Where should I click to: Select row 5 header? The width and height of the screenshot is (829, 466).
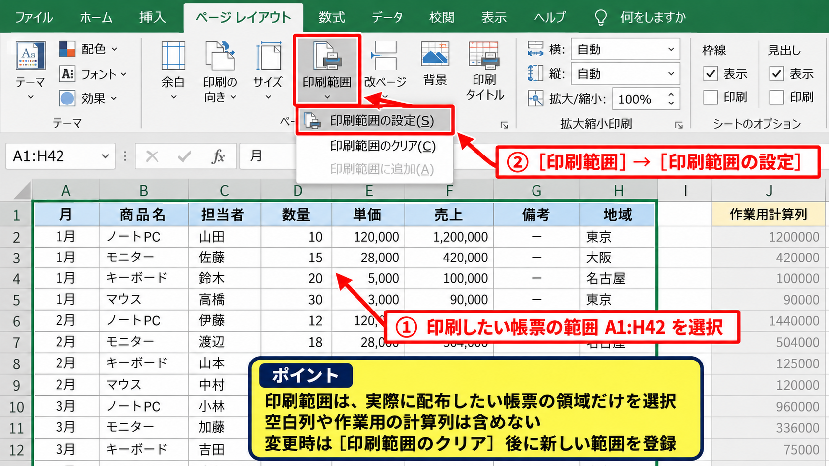pos(16,300)
